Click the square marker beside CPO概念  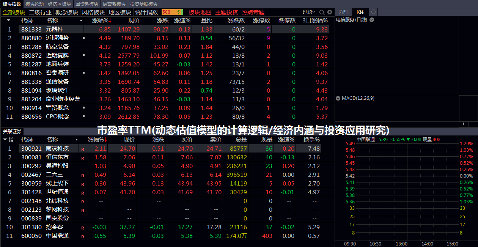[83, 116]
